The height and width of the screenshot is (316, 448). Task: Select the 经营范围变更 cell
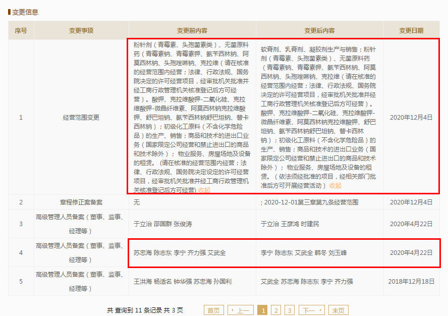tap(81, 117)
